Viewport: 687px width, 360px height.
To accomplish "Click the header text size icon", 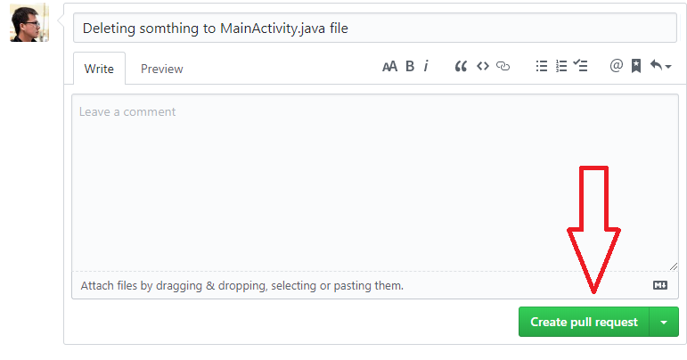I will click(x=389, y=67).
